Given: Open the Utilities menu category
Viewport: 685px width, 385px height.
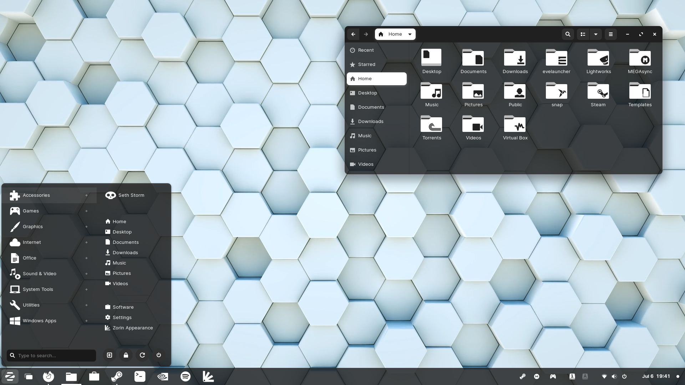Looking at the screenshot, I should [49, 305].
